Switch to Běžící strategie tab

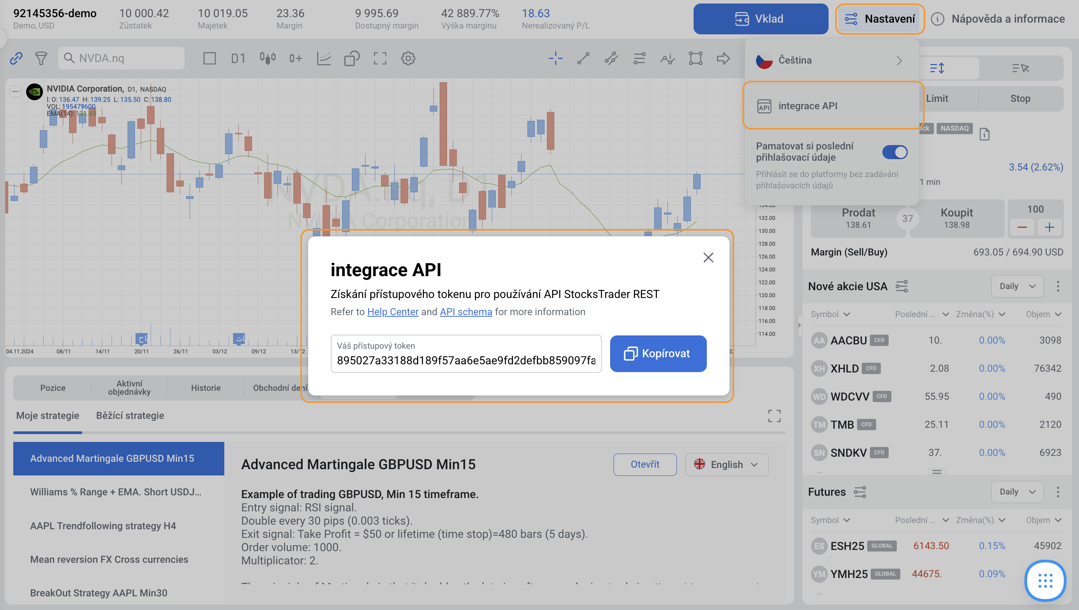coord(130,416)
